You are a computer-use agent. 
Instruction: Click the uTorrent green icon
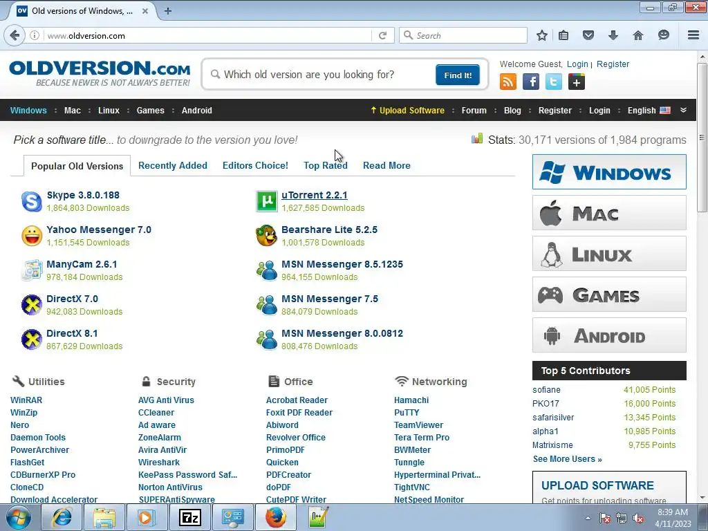click(x=267, y=201)
